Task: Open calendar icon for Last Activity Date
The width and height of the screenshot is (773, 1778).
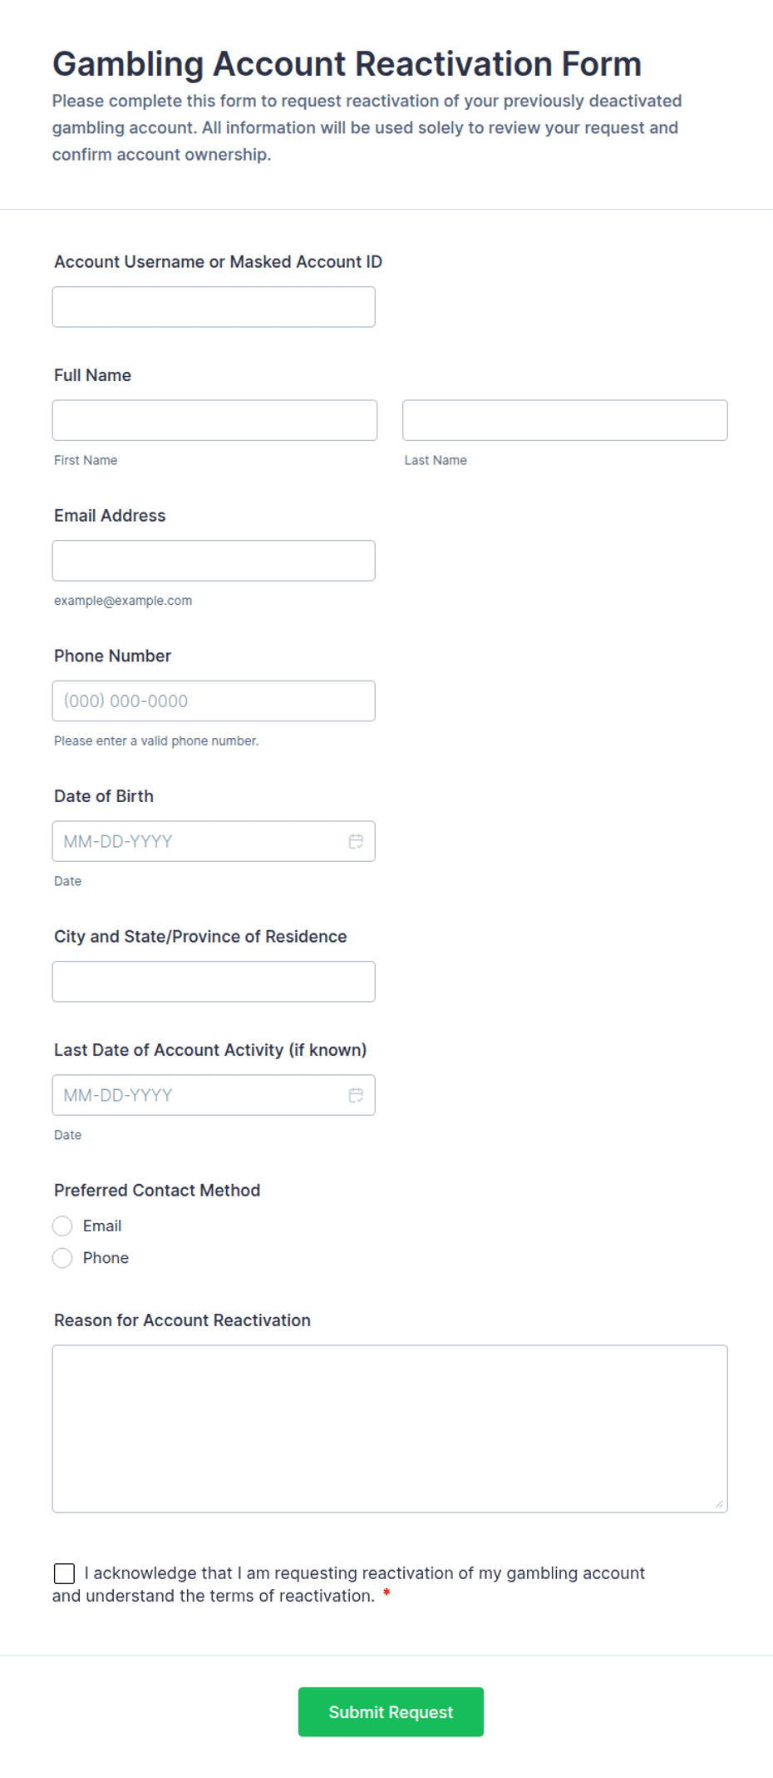Action: tap(356, 1095)
